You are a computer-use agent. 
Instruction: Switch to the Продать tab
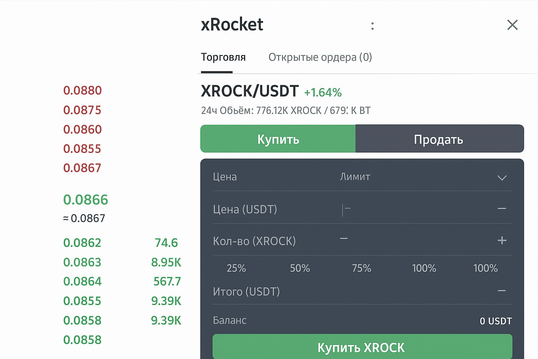(439, 139)
